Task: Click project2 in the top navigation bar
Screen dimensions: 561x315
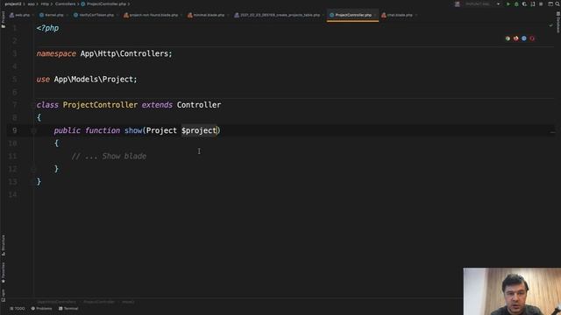Action: tap(13, 3)
